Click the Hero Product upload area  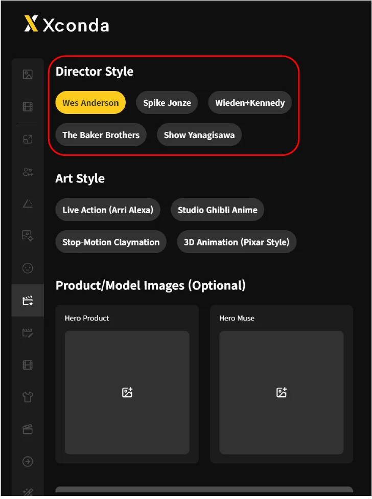(127, 392)
